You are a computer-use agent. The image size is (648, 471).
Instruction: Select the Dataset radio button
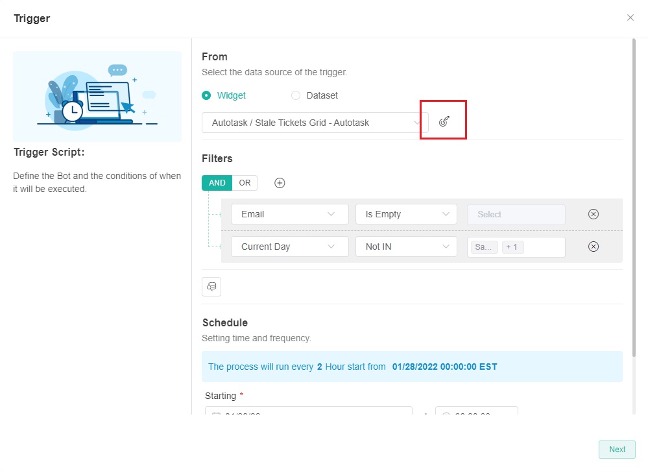pyautogui.click(x=296, y=95)
